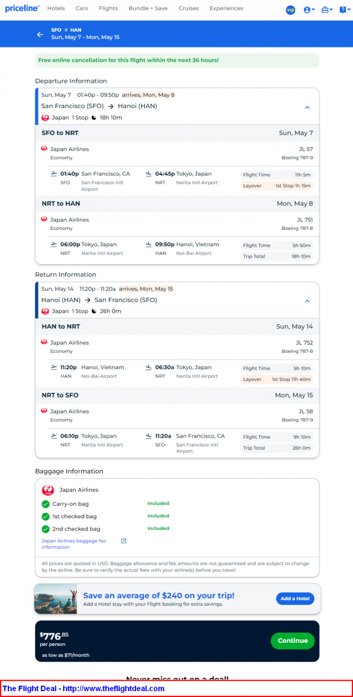Open Japan Airlines baggage fee information link

(x=74, y=544)
